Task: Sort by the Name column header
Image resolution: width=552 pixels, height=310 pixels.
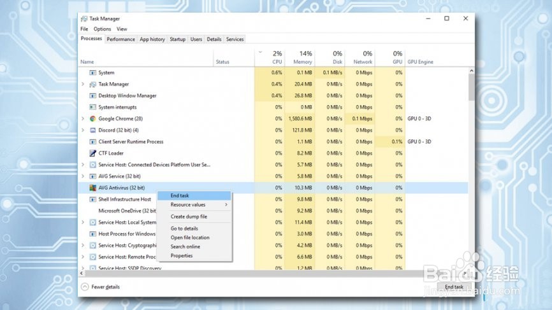Action: point(146,58)
